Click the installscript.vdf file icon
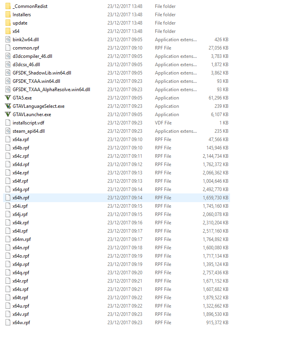The height and width of the screenshot is (348, 283). (x=8, y=123)
